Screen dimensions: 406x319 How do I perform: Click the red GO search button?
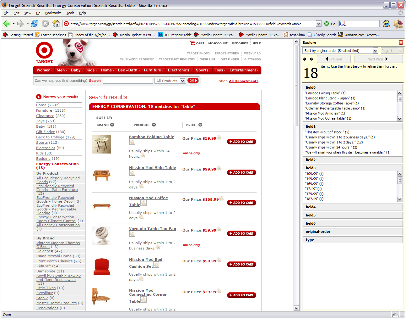pyautogui.click(x=193, y=81)
